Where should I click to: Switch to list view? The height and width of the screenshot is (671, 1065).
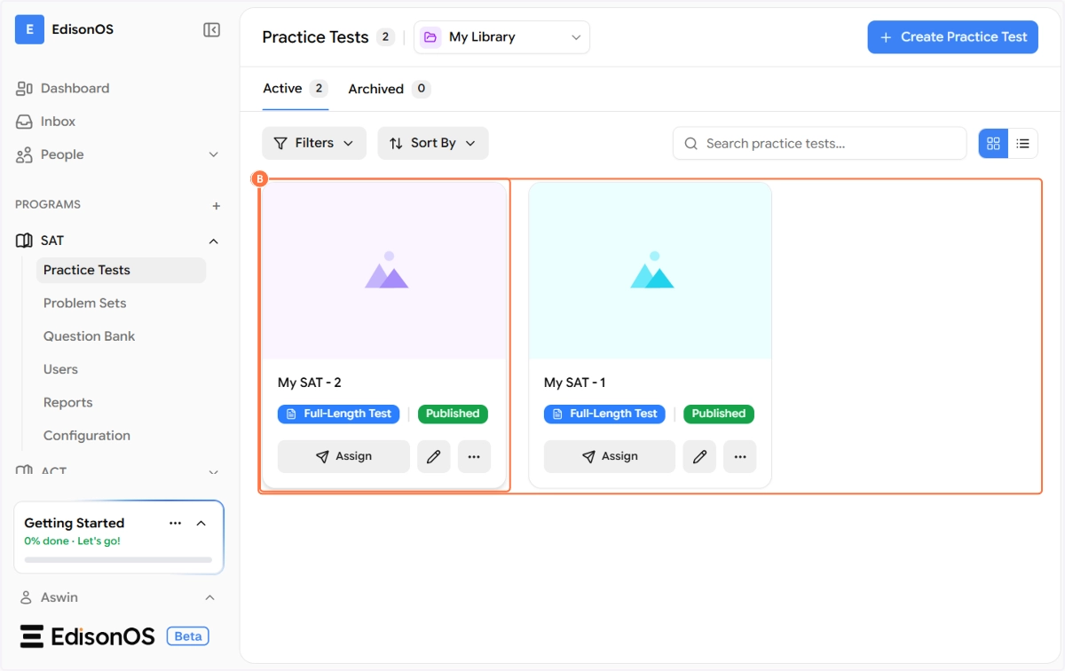[x=1022, y=143]
